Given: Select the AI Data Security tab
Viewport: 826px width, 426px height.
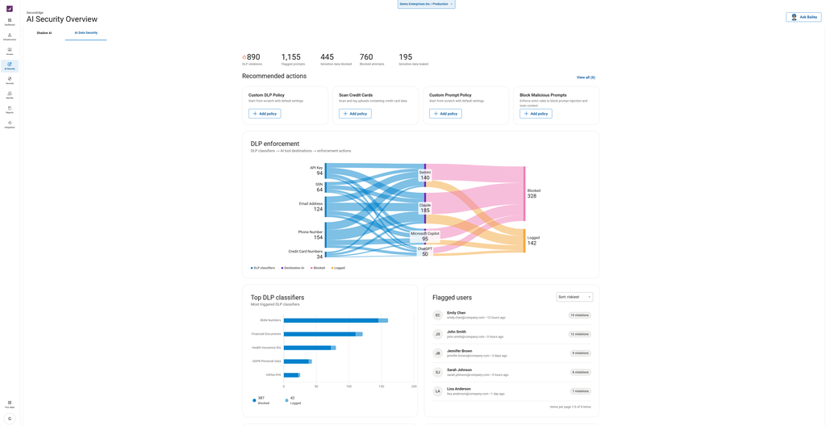Looking at the screenshot, I should point(86,33).
